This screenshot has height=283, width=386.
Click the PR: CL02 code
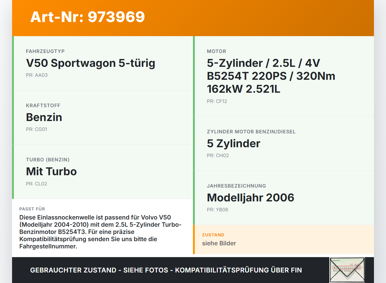pyautogui.click(x=36, y=183)
